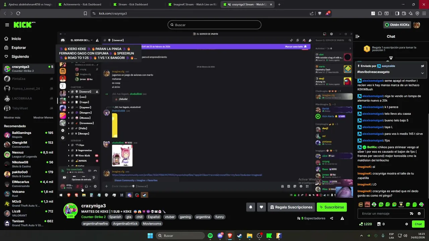Viewport: 429px width, 241px height.
Task: Open Nexxuz recommended channel
Action: 28,154
